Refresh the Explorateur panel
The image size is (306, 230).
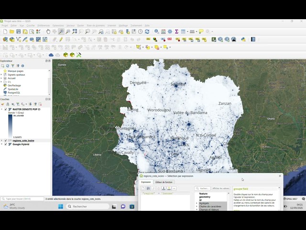(8, 66)
